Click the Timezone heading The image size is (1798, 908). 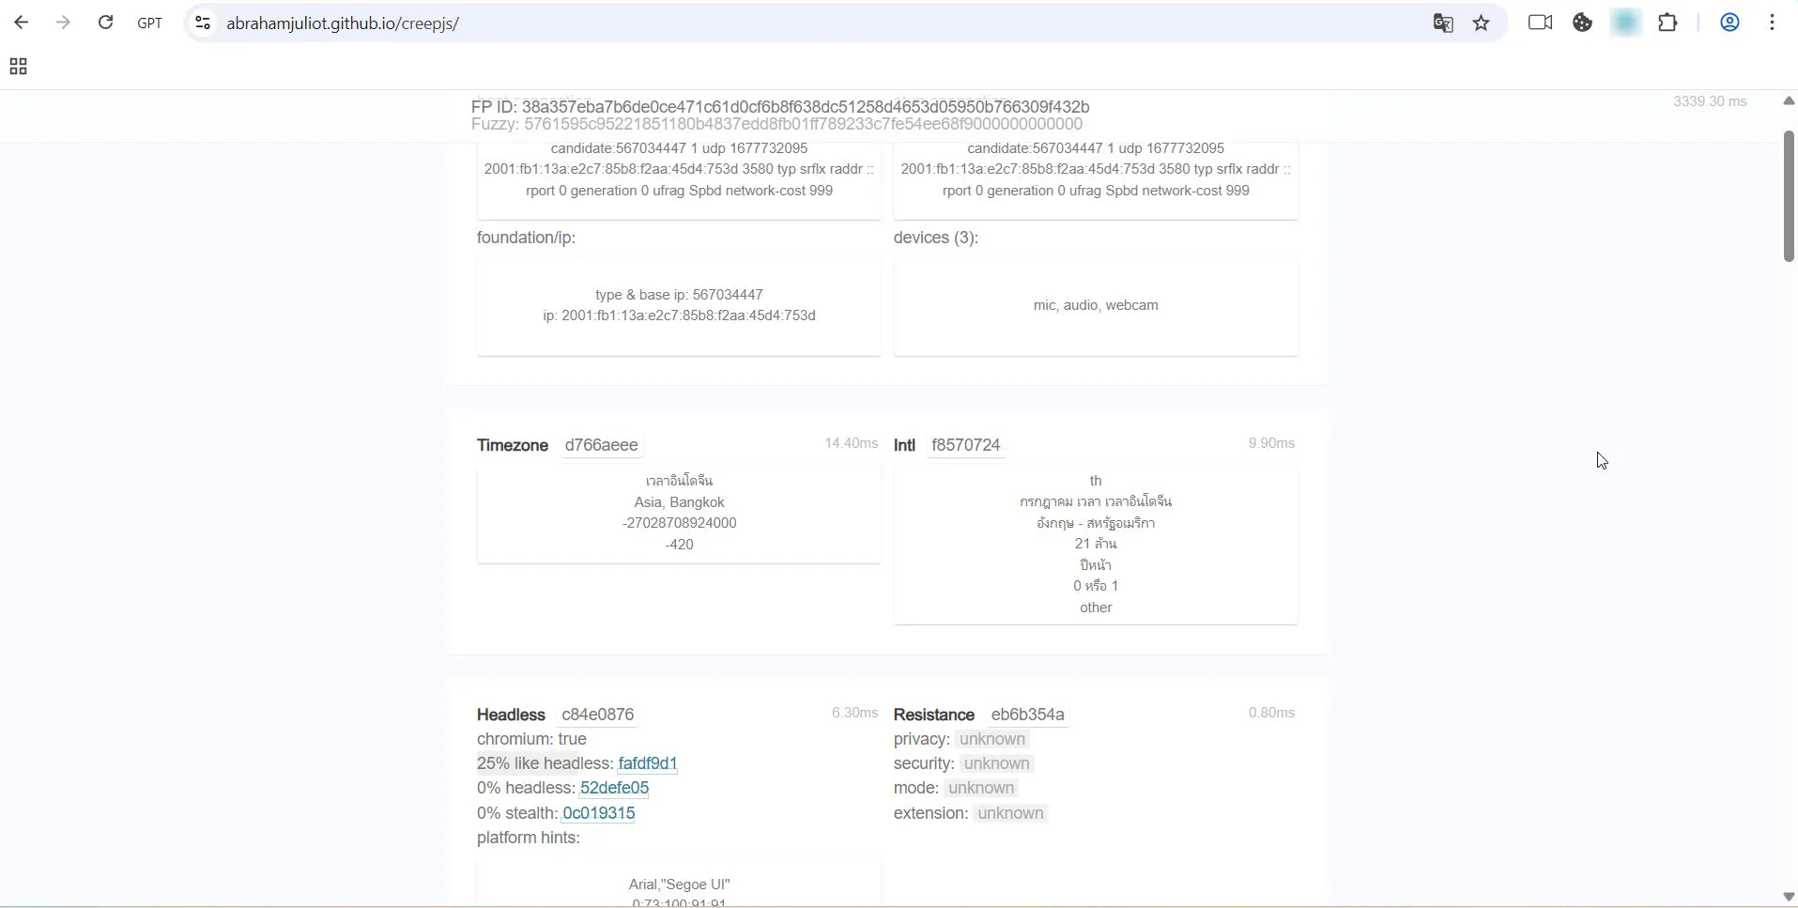pos(513,445)
